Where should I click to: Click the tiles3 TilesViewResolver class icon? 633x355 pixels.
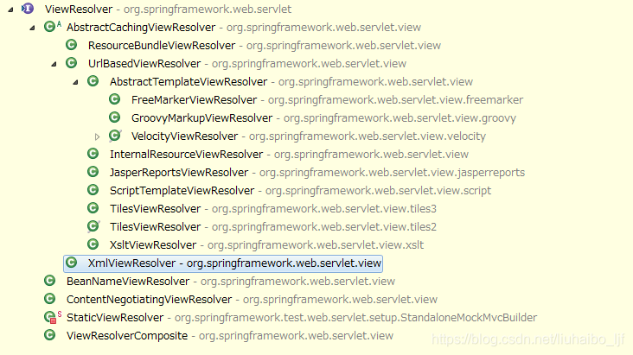coord(93,208)
